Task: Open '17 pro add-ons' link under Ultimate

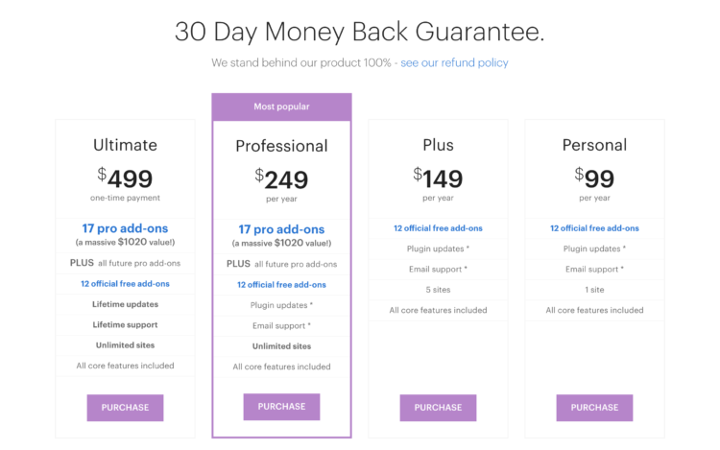Action: point(125,228)
